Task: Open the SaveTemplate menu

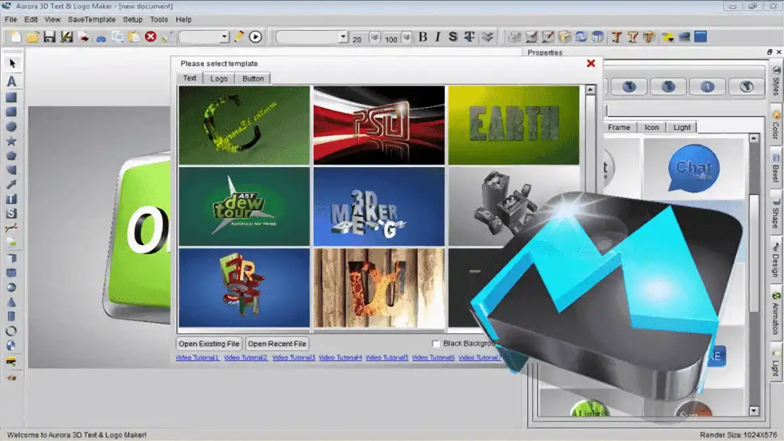Action: (x=91, y=20)
